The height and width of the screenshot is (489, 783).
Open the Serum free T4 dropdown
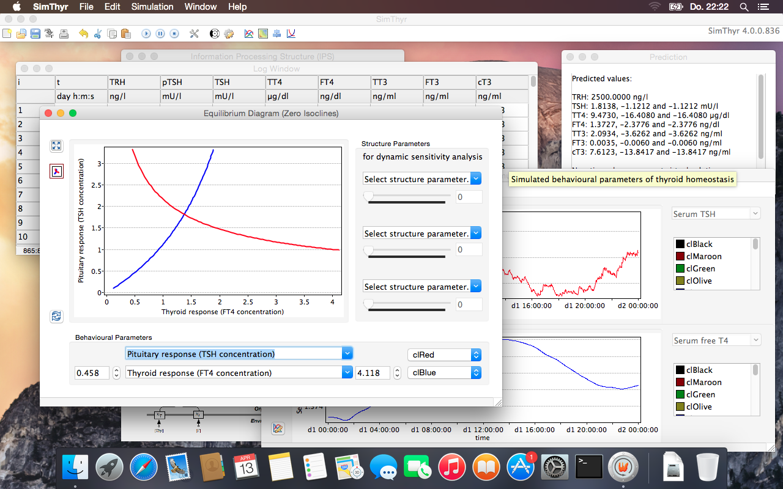[x=716, y=340]
